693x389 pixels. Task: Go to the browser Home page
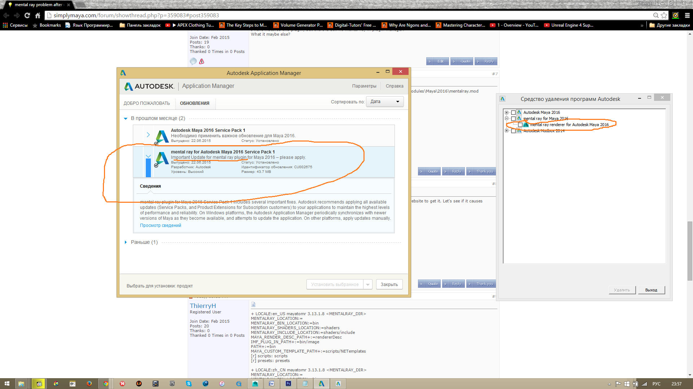pos(38,15)
